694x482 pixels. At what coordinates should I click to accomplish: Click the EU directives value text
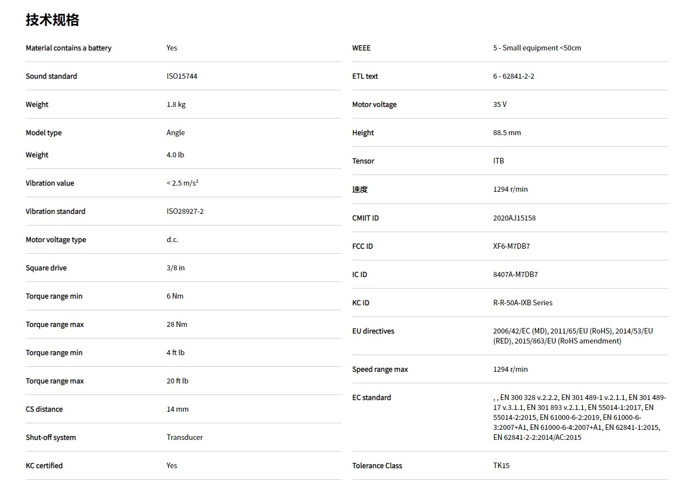[x=573, y=336]
